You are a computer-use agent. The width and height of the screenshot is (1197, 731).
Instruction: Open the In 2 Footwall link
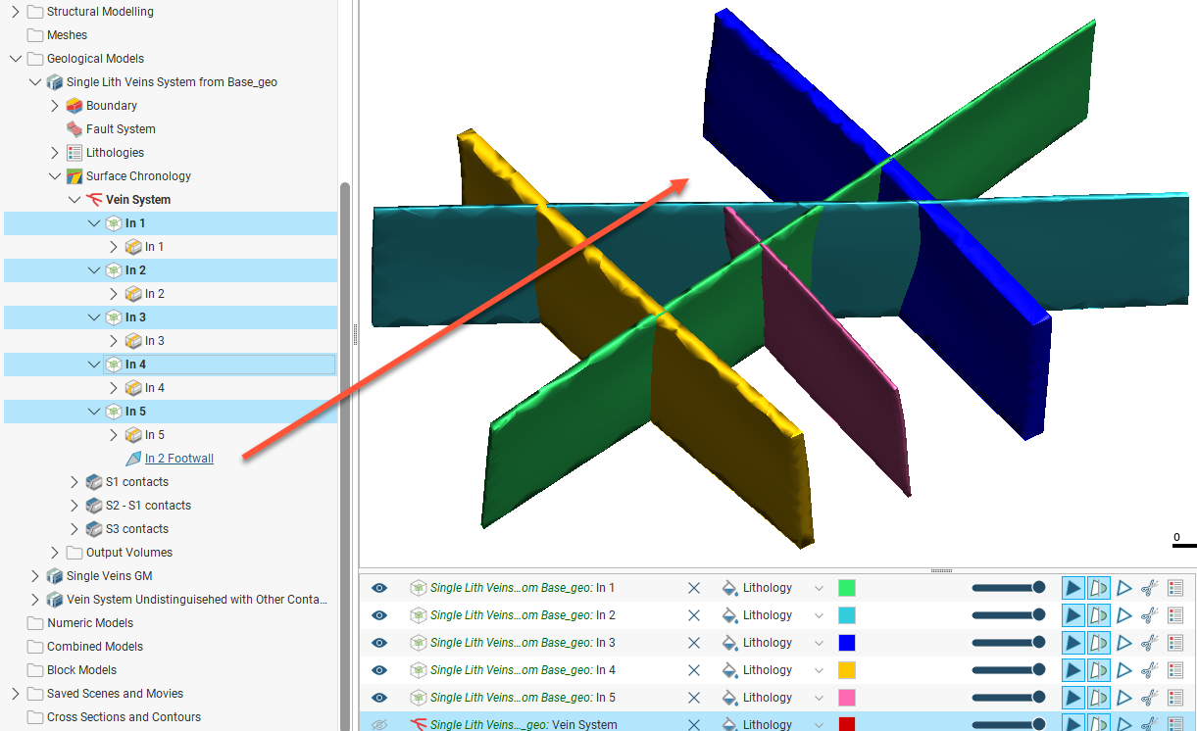point(179,459)
